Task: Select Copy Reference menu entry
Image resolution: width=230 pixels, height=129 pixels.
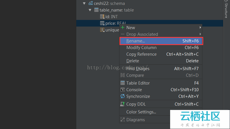Action: point(161,54)
